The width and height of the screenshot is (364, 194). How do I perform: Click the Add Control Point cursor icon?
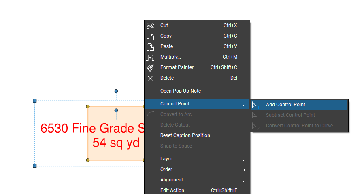[x=255, y=105]
